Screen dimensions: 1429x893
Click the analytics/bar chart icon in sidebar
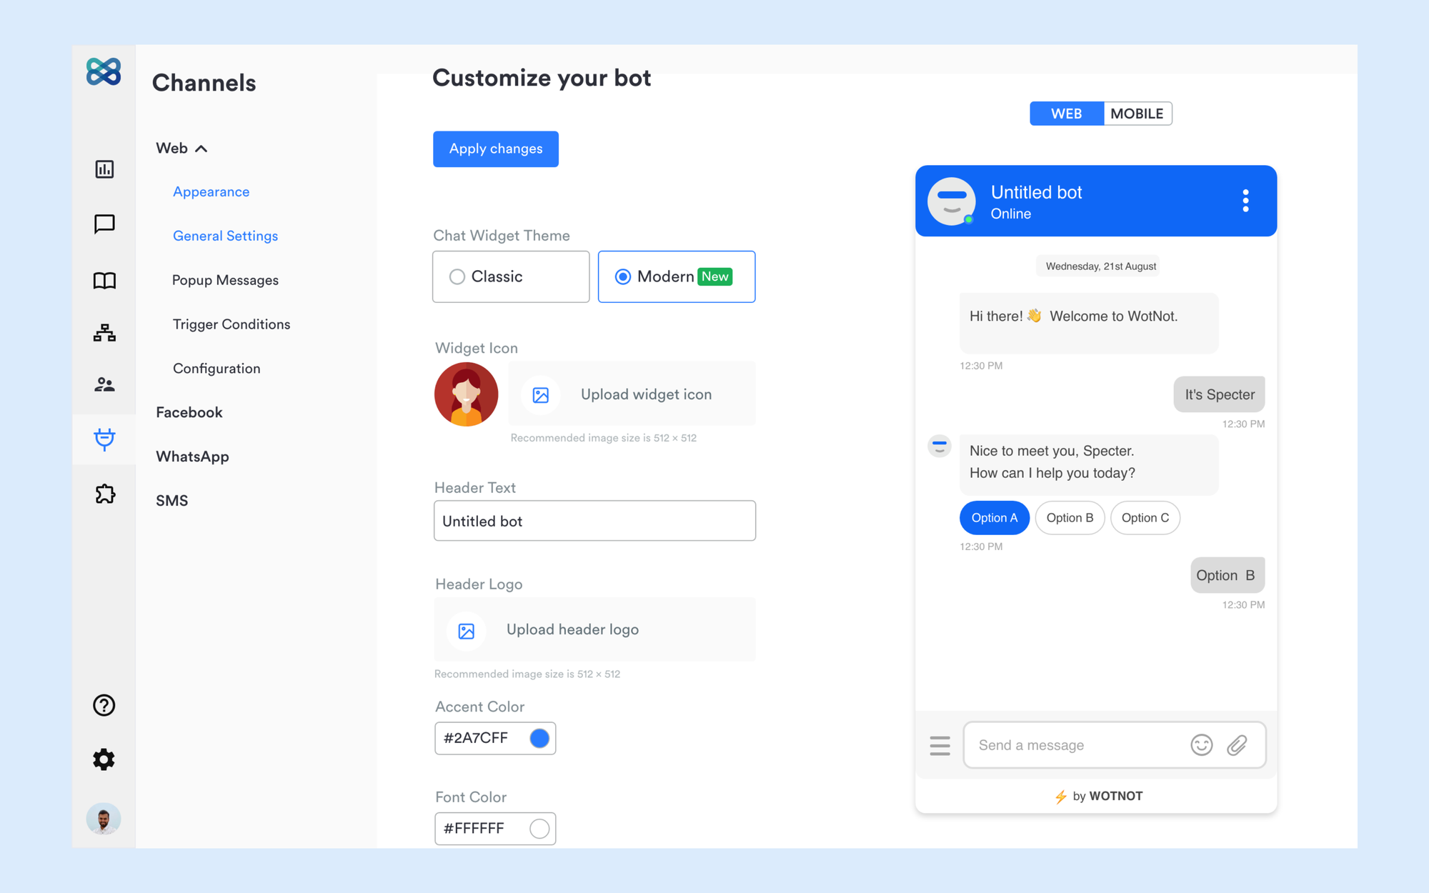pos(104,170)
